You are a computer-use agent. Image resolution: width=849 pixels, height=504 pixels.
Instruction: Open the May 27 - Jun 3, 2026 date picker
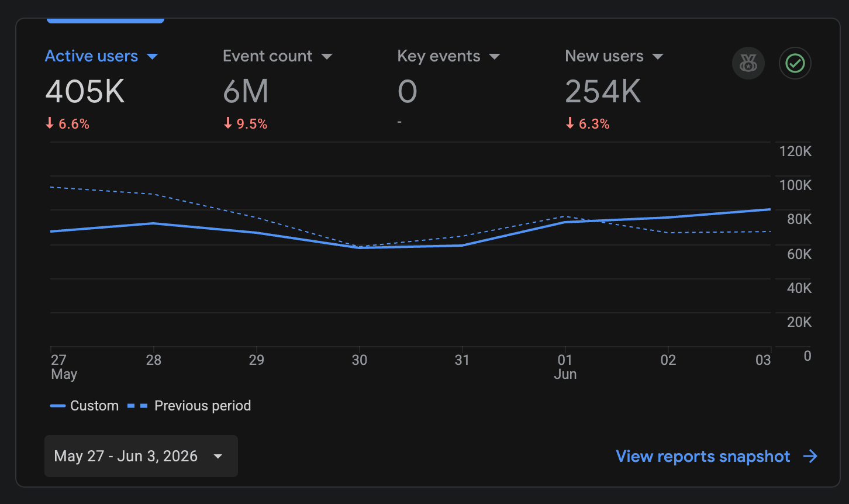[141, 456]
